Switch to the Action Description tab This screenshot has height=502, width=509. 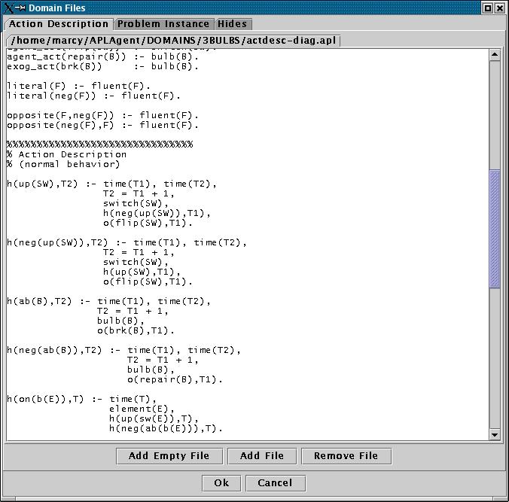58,24
